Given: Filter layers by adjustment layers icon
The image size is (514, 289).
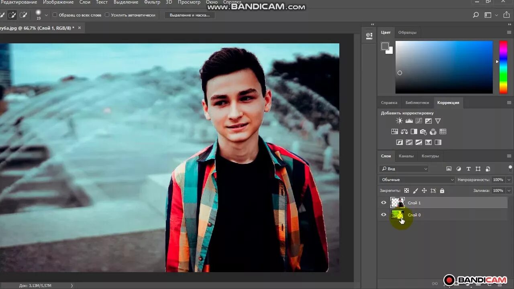Looking at the screenshot, I should point(459,169).
